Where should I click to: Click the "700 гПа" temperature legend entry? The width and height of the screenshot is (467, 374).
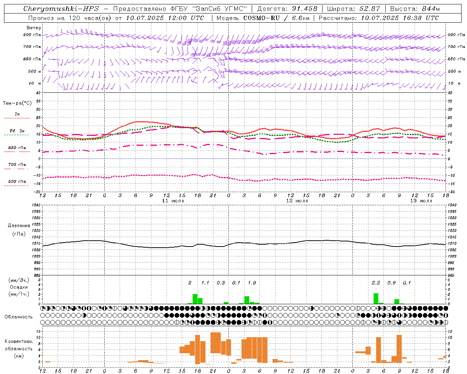(x=17, y=165)
